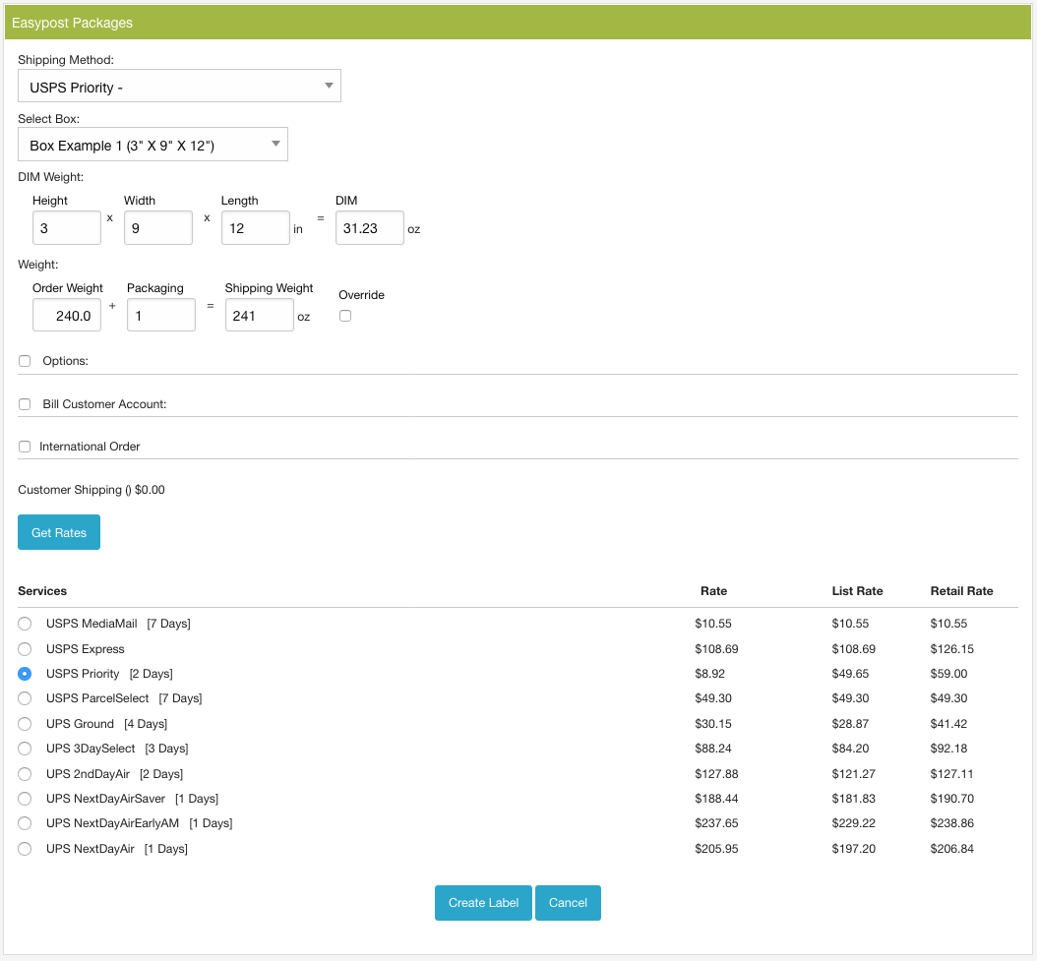
Task: Select the UPS 3DaySelect radio button
Action: coord(25,749)
